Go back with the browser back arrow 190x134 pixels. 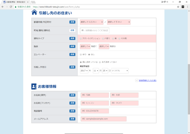tap(3, 7)
